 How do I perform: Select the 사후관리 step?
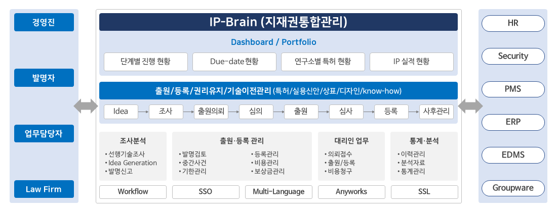[436, 112]
